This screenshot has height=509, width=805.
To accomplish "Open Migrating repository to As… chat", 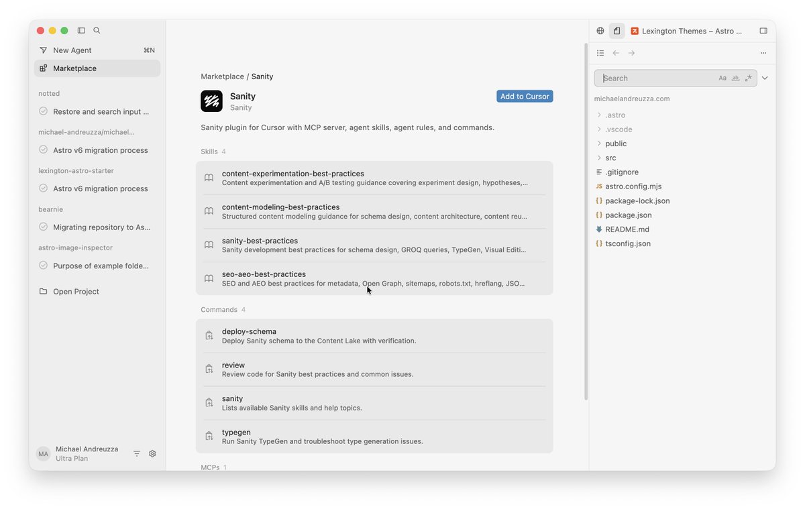I will [97, 227].
